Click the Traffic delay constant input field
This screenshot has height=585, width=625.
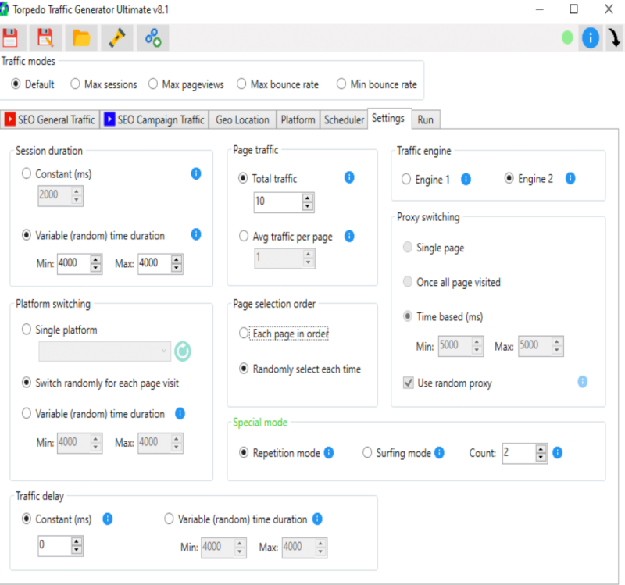tap(53, 544)
